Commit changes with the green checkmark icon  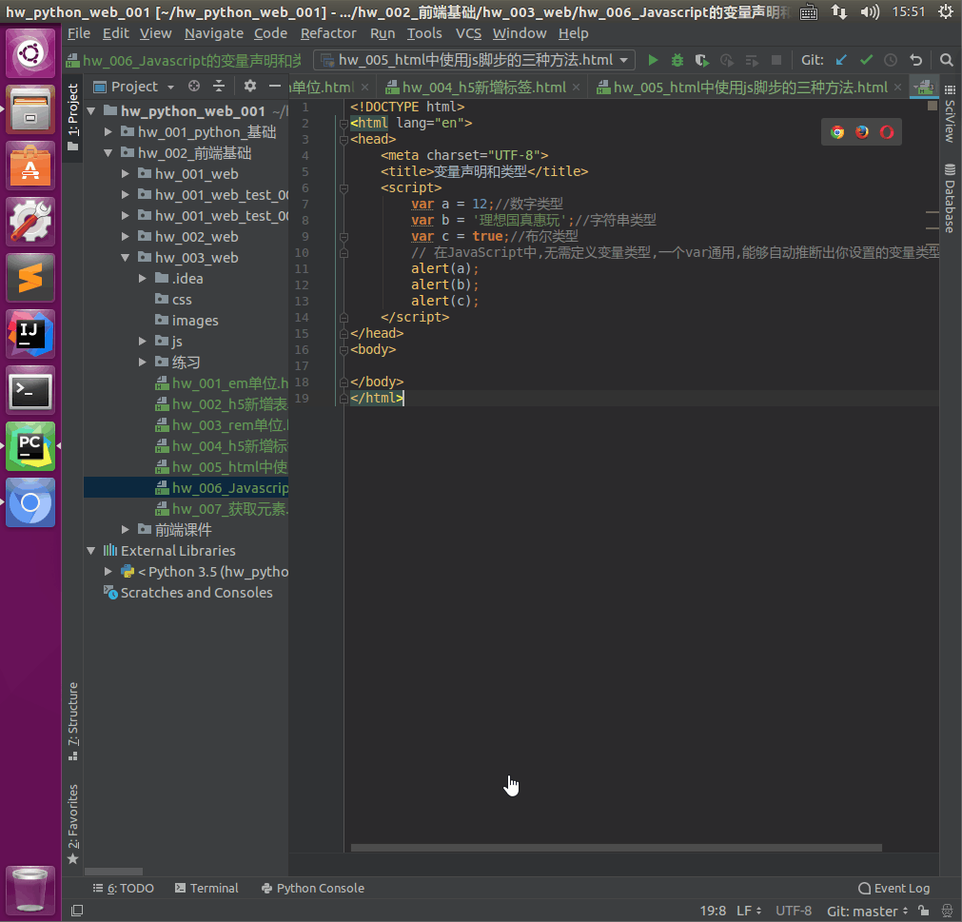(x=866, y=60)
